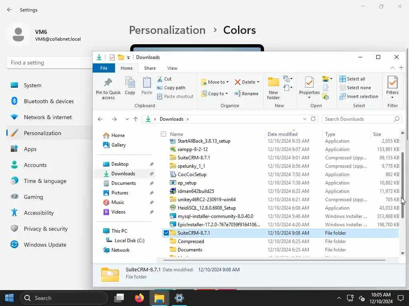Open recent locations dropdown arrow
The height and width of the screenshot is (306, 409).
coord(127,119)
